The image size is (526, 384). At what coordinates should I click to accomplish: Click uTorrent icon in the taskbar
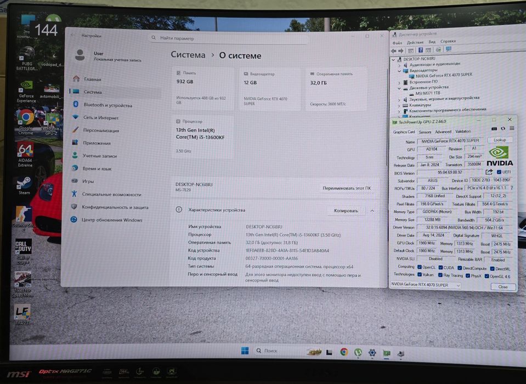(x=358, y=352)
